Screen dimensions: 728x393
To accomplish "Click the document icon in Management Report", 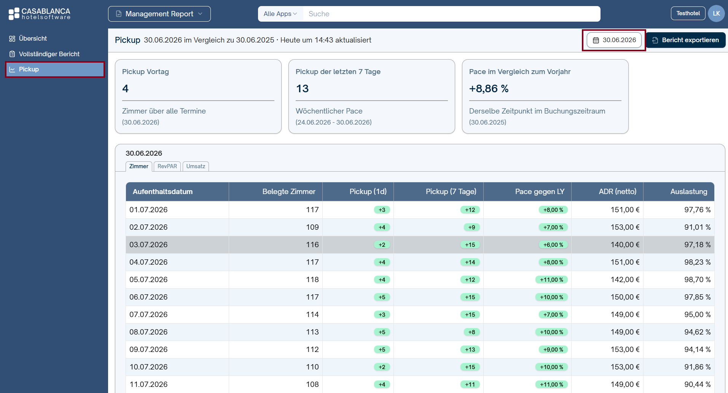I will click(x=119, y=14).
